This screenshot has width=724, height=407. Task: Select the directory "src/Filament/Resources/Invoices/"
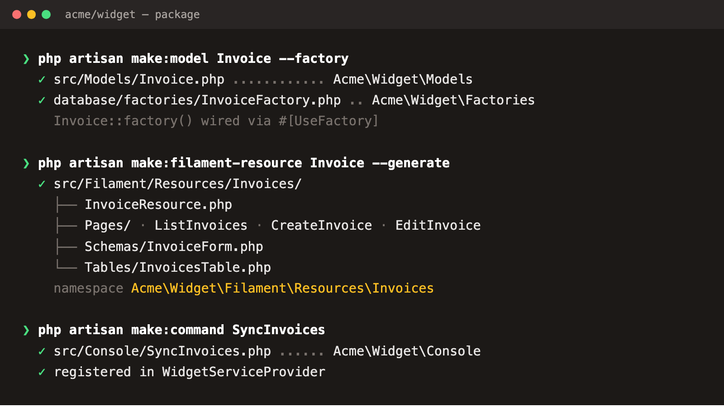[x=178, y=184]
